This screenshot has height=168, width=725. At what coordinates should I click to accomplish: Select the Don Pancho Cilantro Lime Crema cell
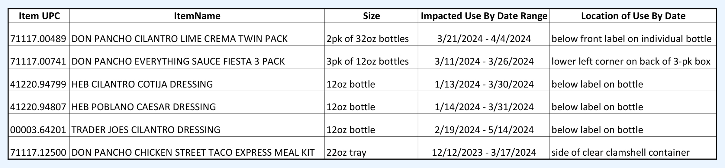click(179, 39)
